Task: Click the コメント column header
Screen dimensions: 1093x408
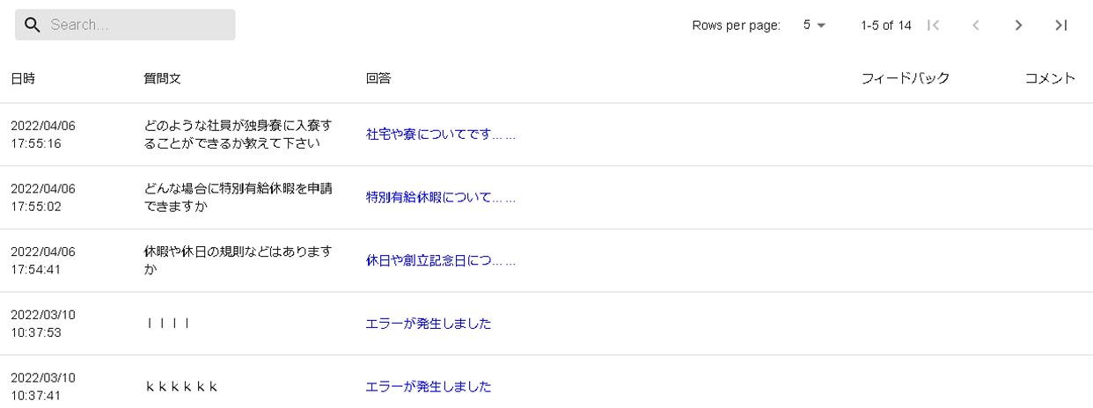Action: click(x=1050, y=78)
